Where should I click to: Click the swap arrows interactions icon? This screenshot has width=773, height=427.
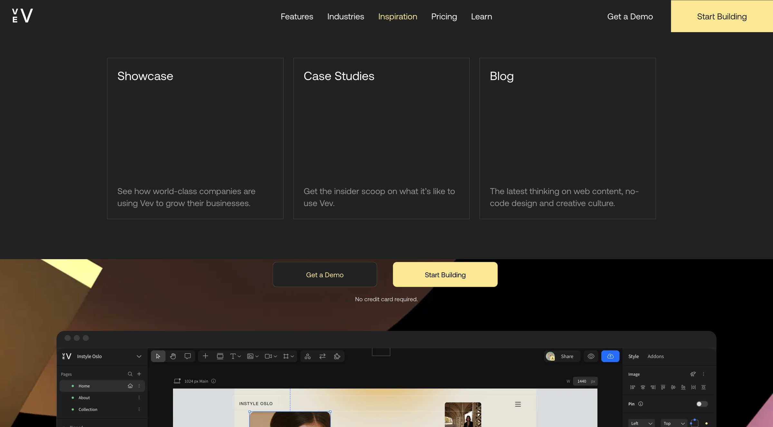(322, 356)
